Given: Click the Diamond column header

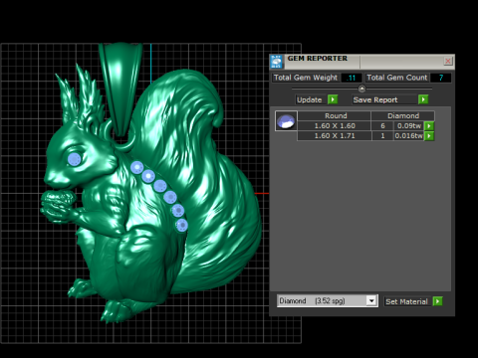Looking at the screenshot, I should [x=403, y=115].
